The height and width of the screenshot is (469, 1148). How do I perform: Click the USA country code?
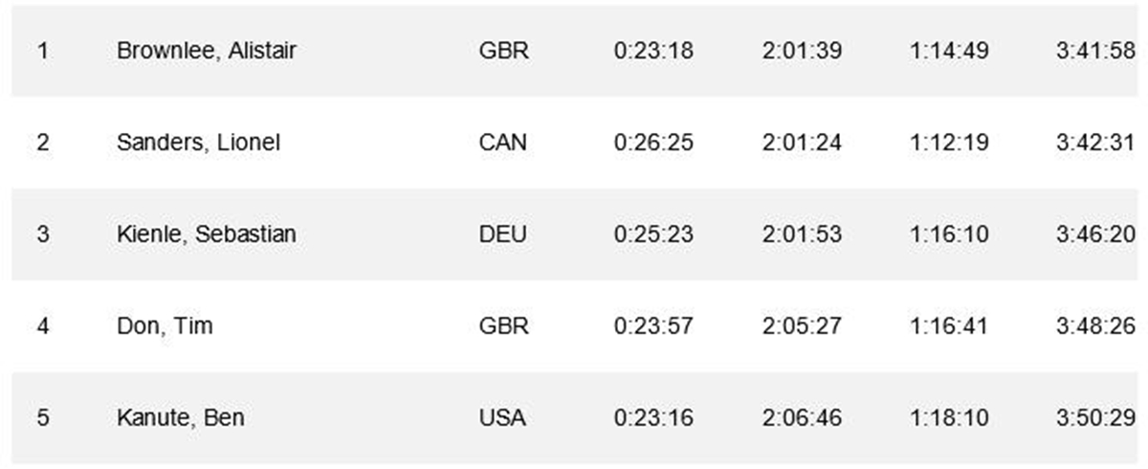[503, 418]
